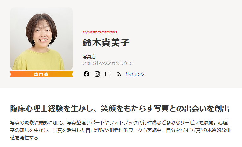Click the final line 値を発信する
The height and width of the screenshot is (147, 242).
point(24,138)
